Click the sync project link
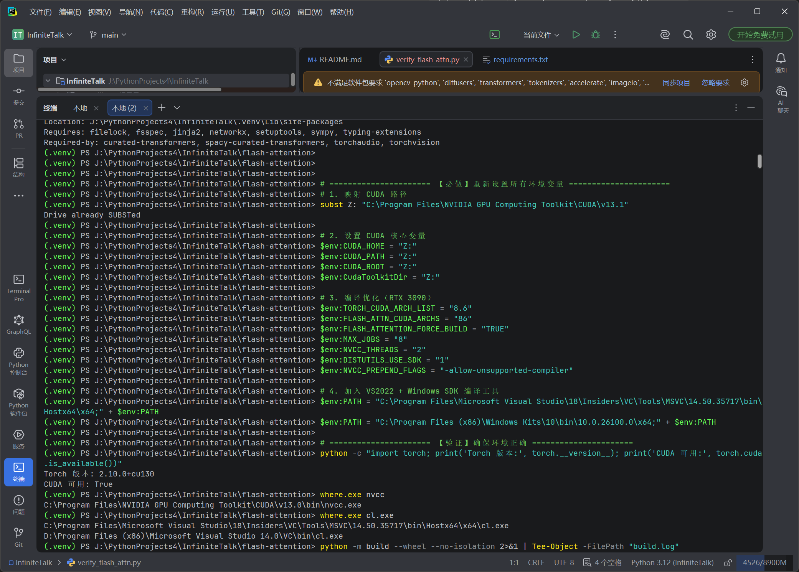 tap(676, 82)
